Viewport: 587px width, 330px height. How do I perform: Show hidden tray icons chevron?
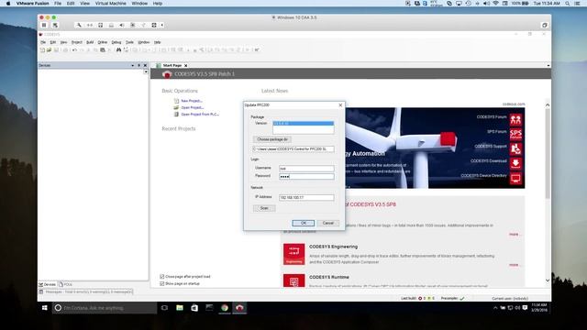coord(495,308)
